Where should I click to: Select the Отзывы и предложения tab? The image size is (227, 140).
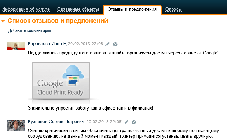[132, 9]
